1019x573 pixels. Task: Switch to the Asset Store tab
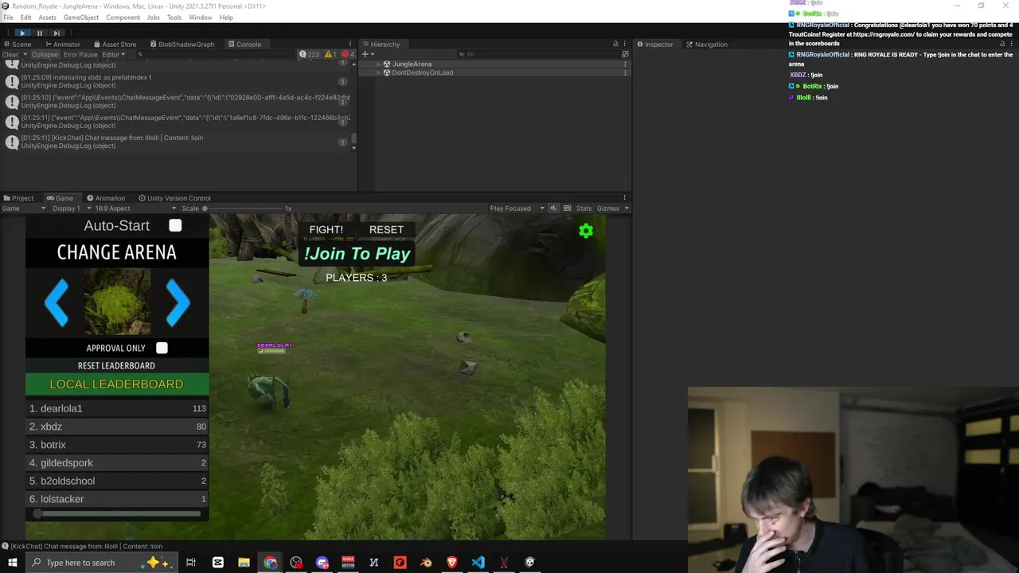coord(115,45)
